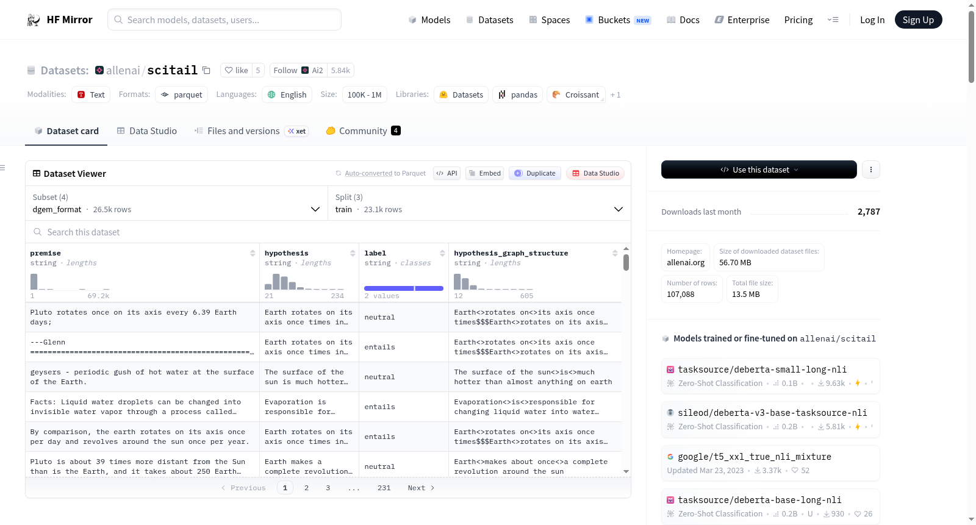The image size is (976, 525).
Task: Sort by the hypothesis column using its sort arrows
Action: [353, 253]
